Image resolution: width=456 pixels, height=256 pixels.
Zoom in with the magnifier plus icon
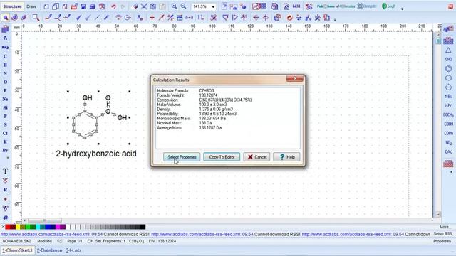coord(174,6)
